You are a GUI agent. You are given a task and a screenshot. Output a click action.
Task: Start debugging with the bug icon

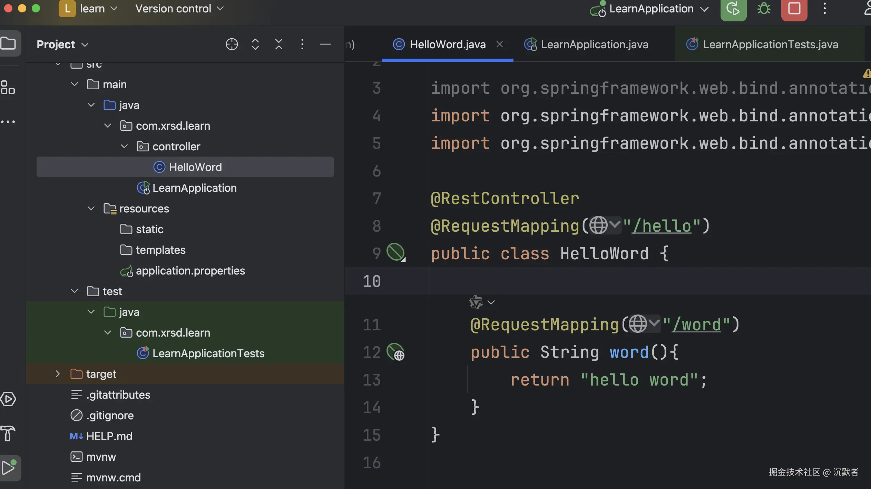point(764,9)
